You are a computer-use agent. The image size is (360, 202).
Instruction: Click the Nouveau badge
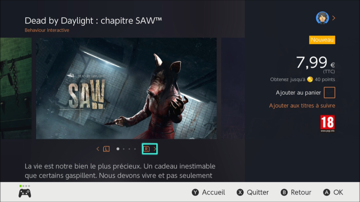[322, 40]
